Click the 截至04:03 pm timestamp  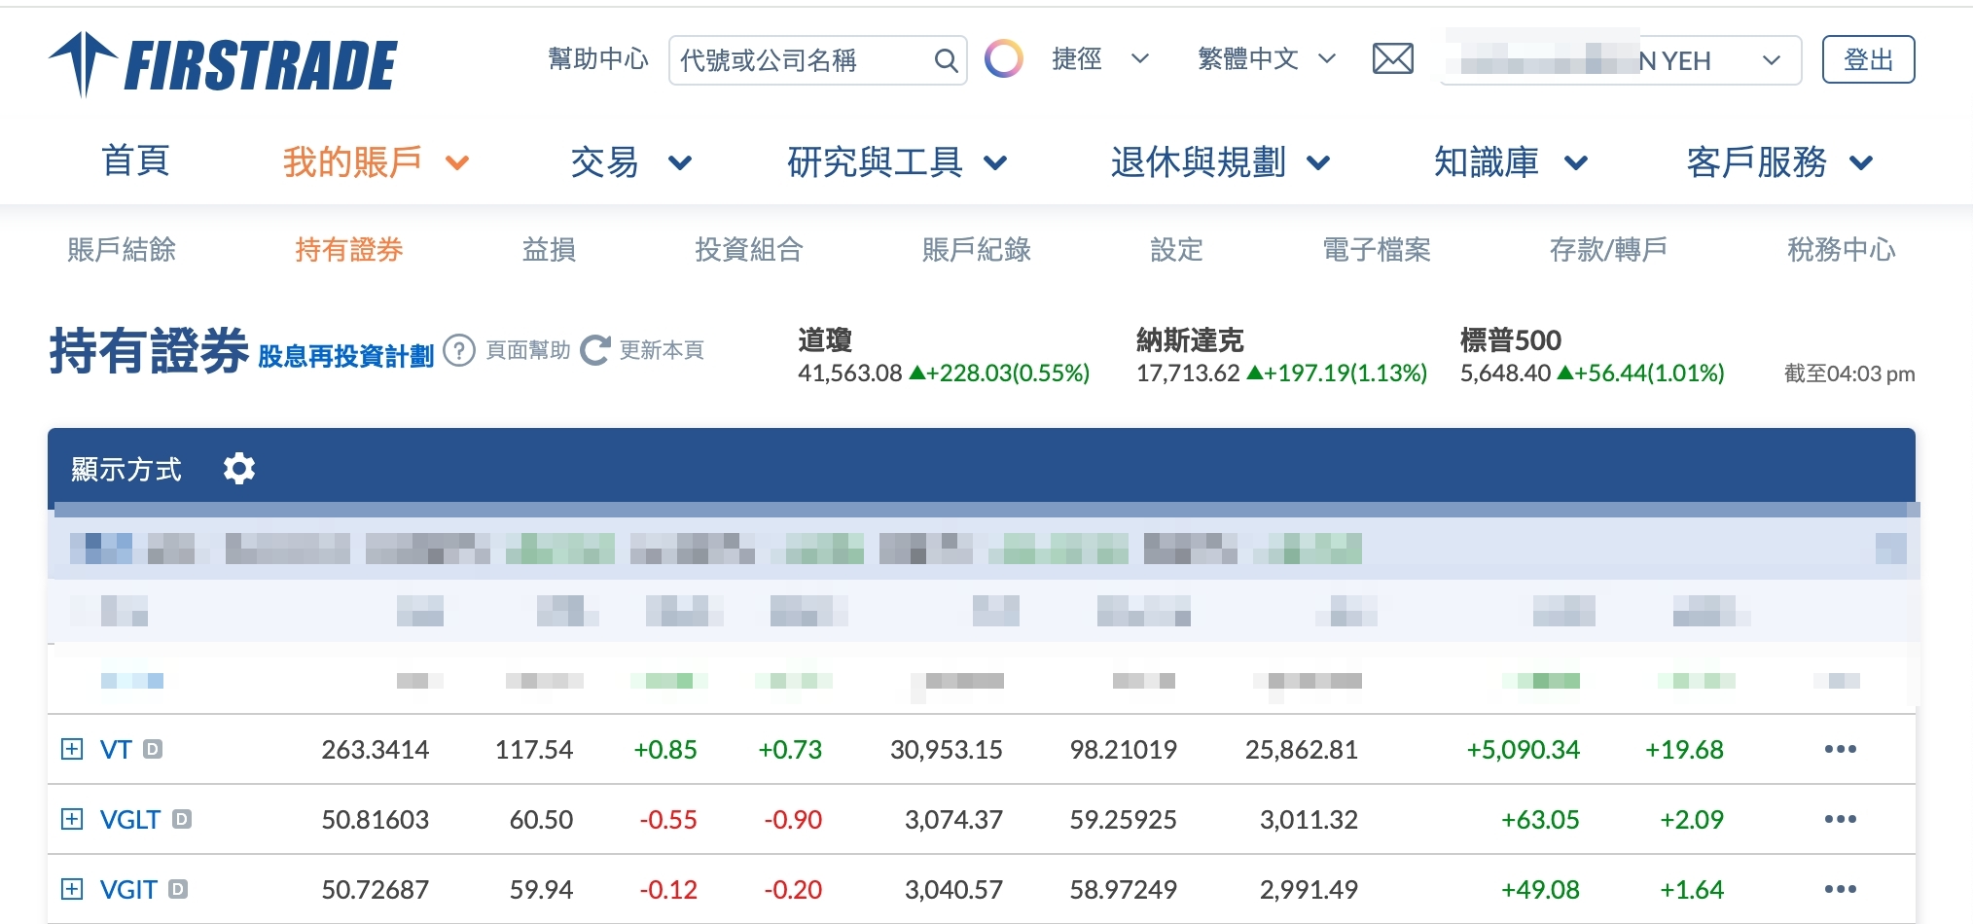[x=1849, y=373]
